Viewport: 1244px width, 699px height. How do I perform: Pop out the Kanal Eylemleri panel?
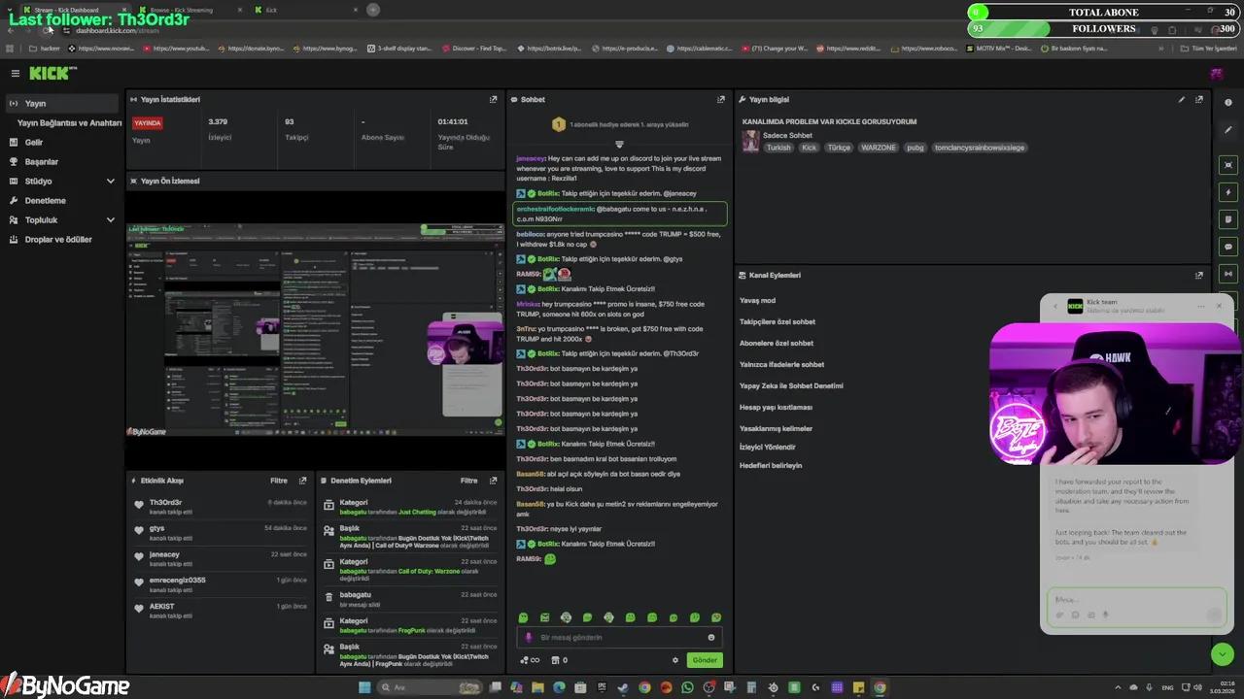coord(1198,275)
